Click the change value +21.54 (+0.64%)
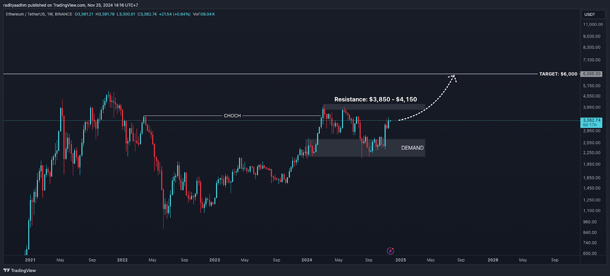Viewport: 610px width, 276px height. tap(175, 14)
